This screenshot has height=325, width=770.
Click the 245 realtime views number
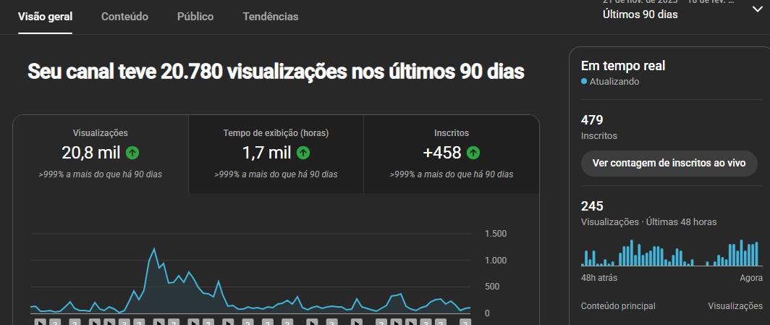[592, 206]
